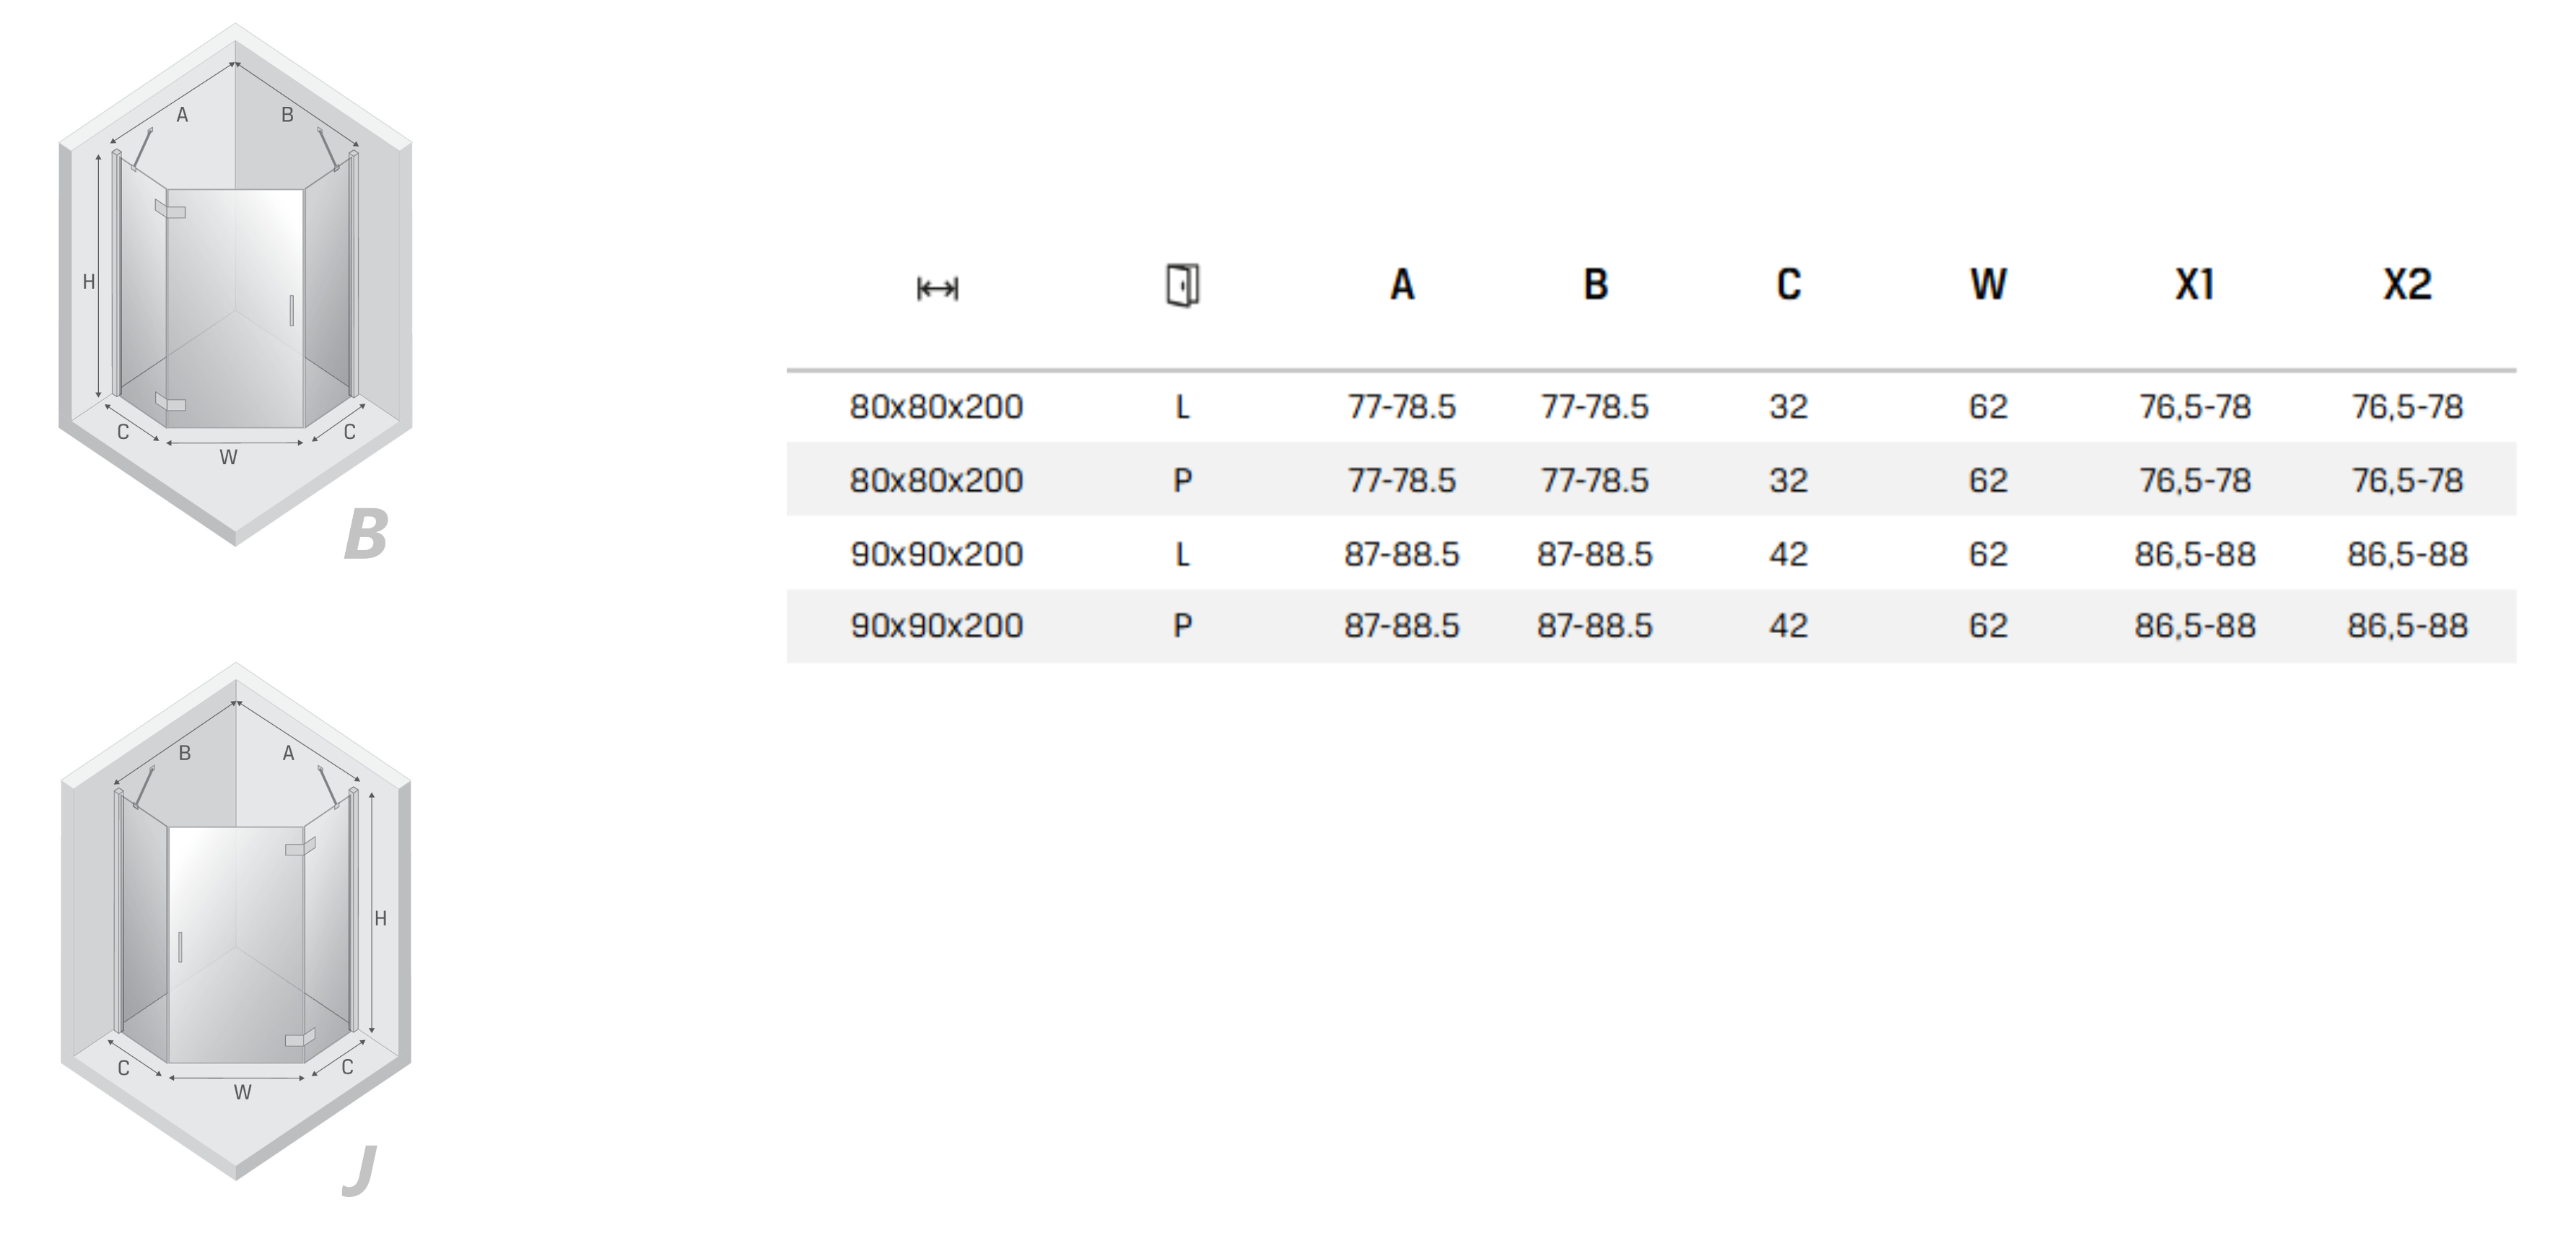
Task: Click the X1 column header
Action: [2195, 285]
